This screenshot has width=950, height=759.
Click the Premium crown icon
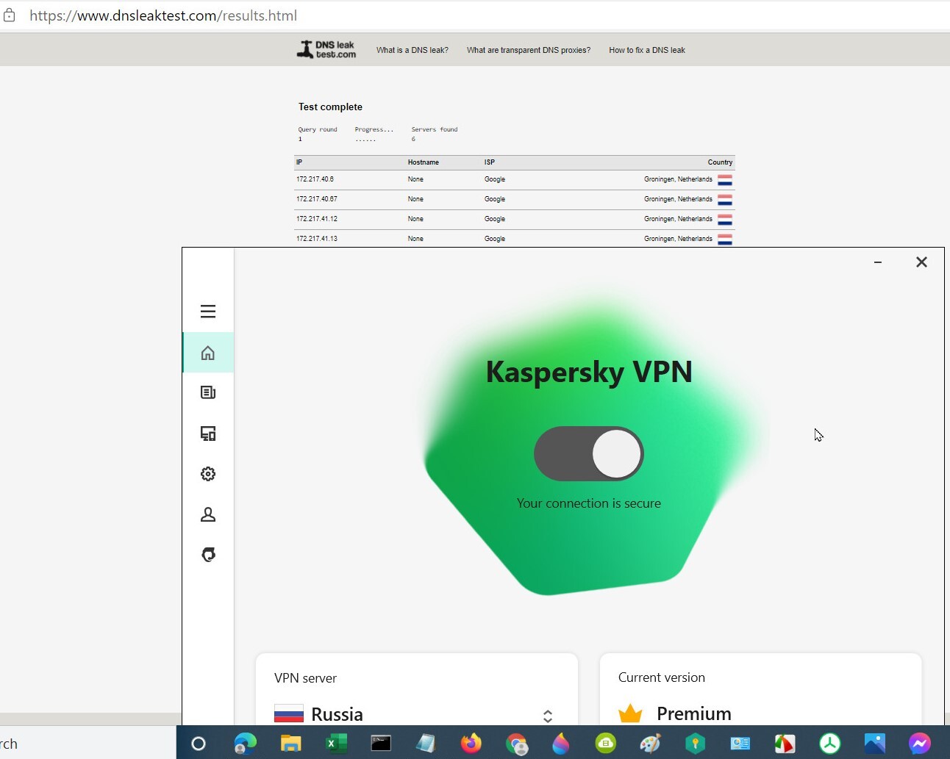630,713
